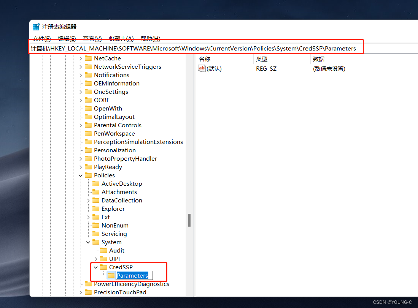
Task: Click the Parameters key rename edit box
Action: (134, 275)
